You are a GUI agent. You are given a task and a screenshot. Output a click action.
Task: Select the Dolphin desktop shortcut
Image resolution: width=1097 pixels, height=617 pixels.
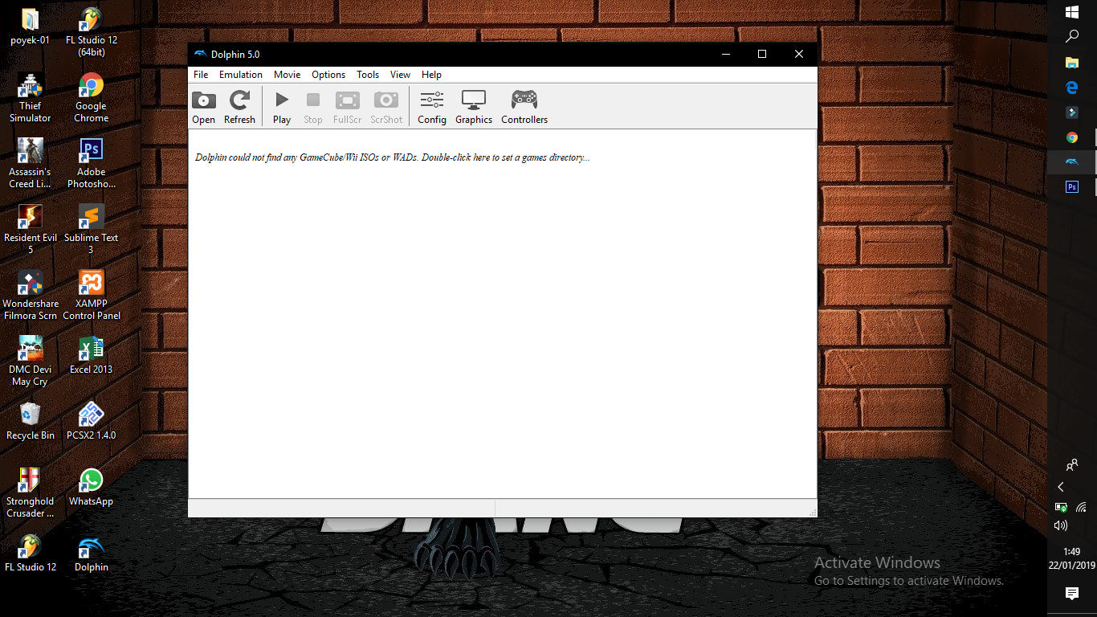pos(91,553)
